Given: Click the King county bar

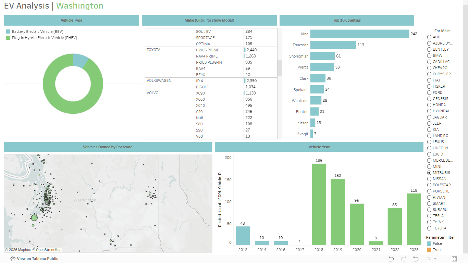Looking at the screenshot, I should click(360, 34).
